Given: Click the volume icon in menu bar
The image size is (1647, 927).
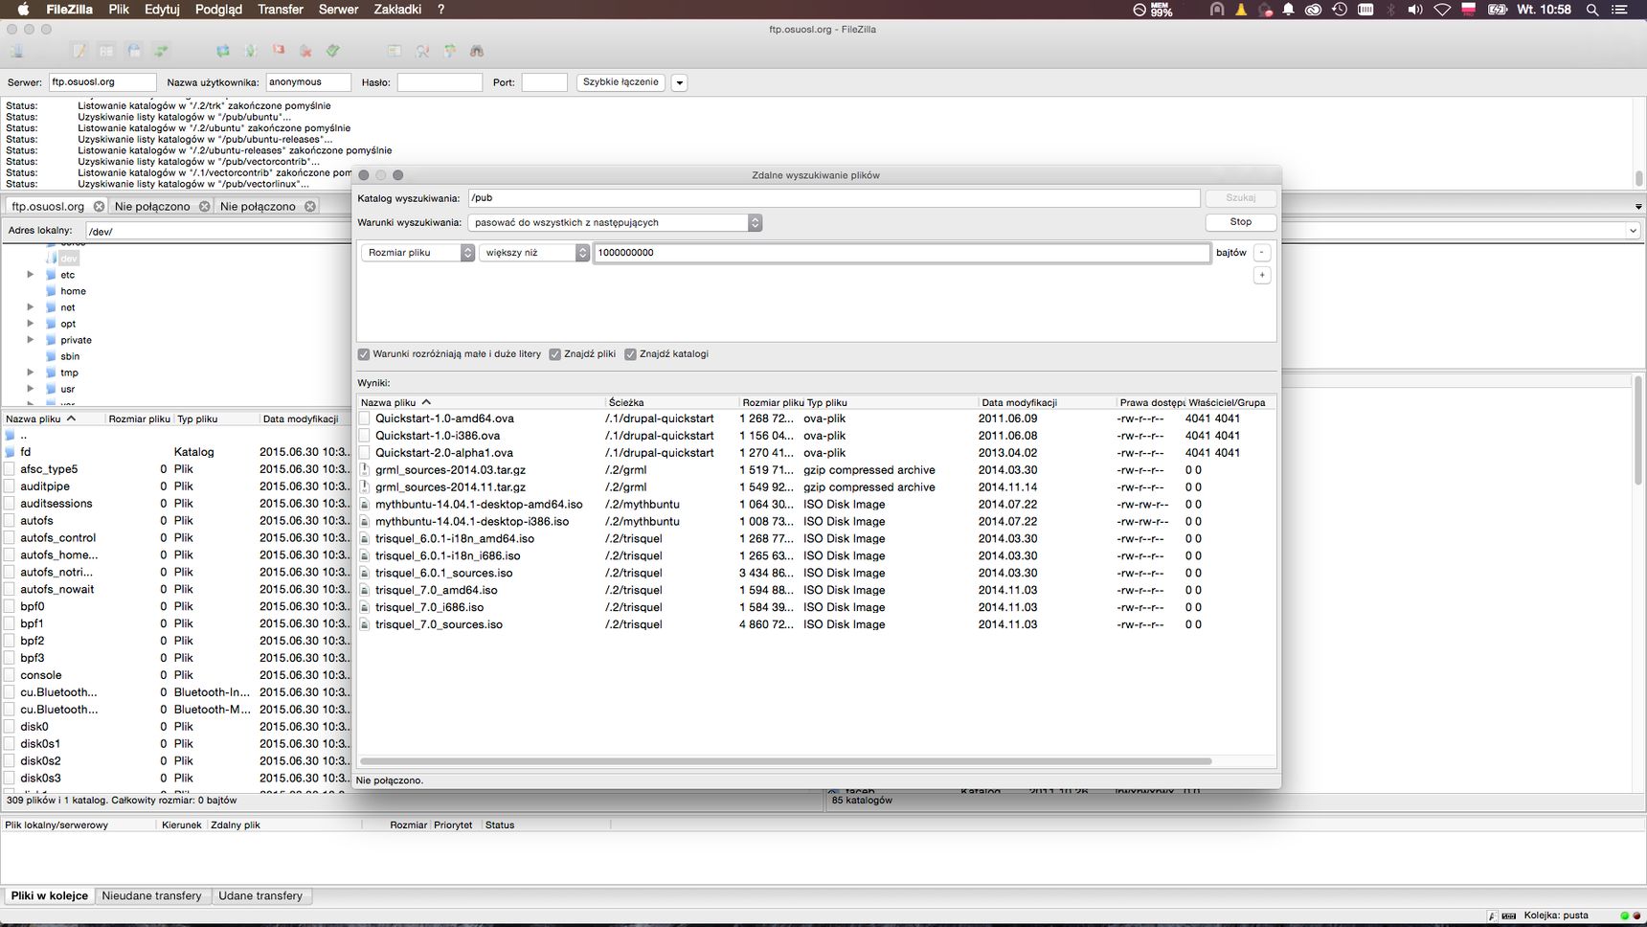Looking at the screenshot, I should 1415,10.
